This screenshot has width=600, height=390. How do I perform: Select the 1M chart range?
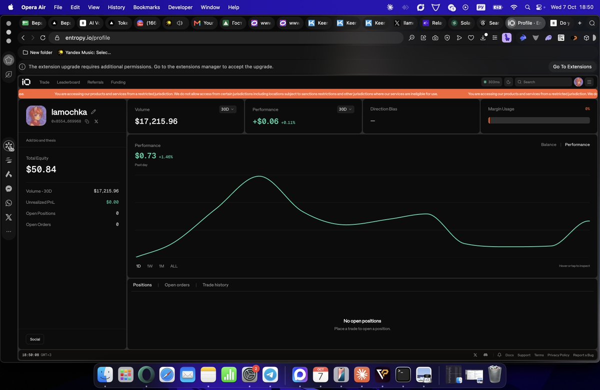[x=162, y=266]
